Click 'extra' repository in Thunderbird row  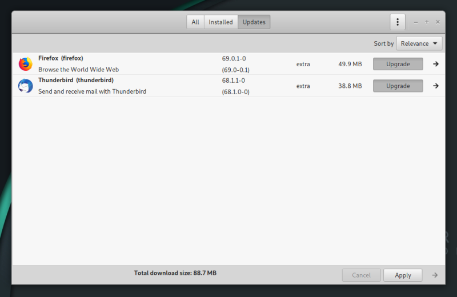pos(303,86)
